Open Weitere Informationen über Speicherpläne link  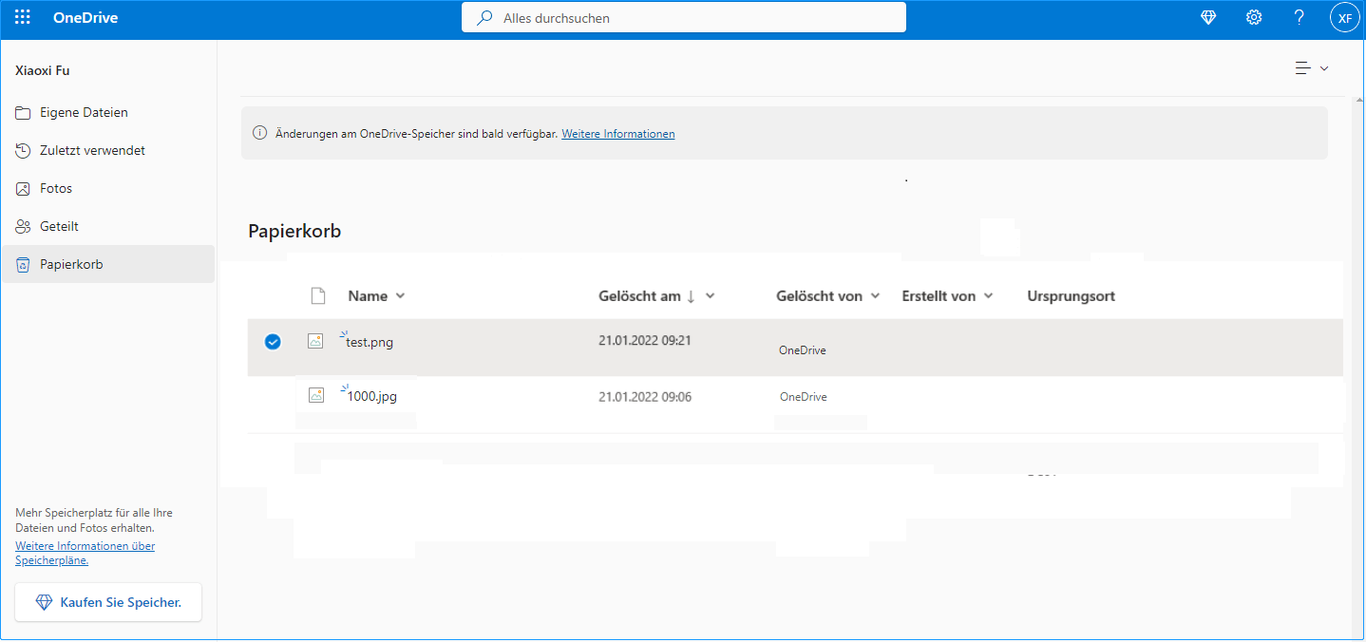coord(85,553)
